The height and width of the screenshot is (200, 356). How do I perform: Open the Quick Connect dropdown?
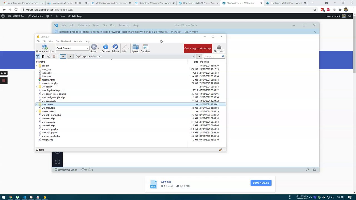88,48
